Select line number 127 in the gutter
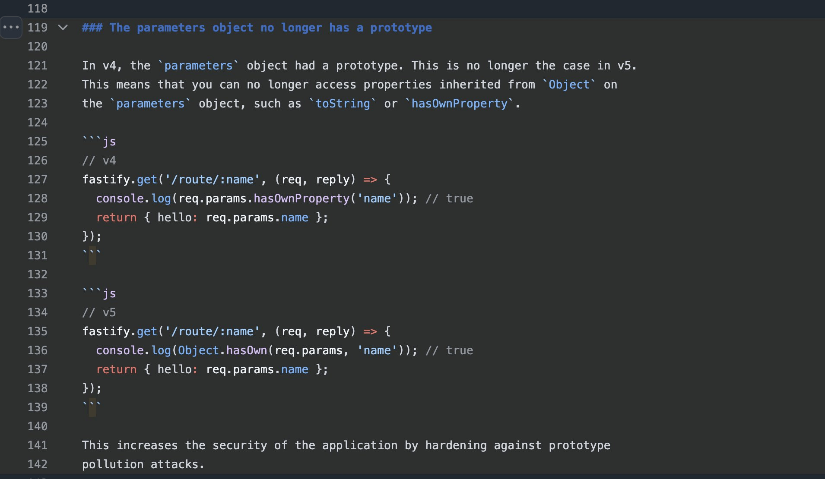825x479 pixels. coord(38,180)
